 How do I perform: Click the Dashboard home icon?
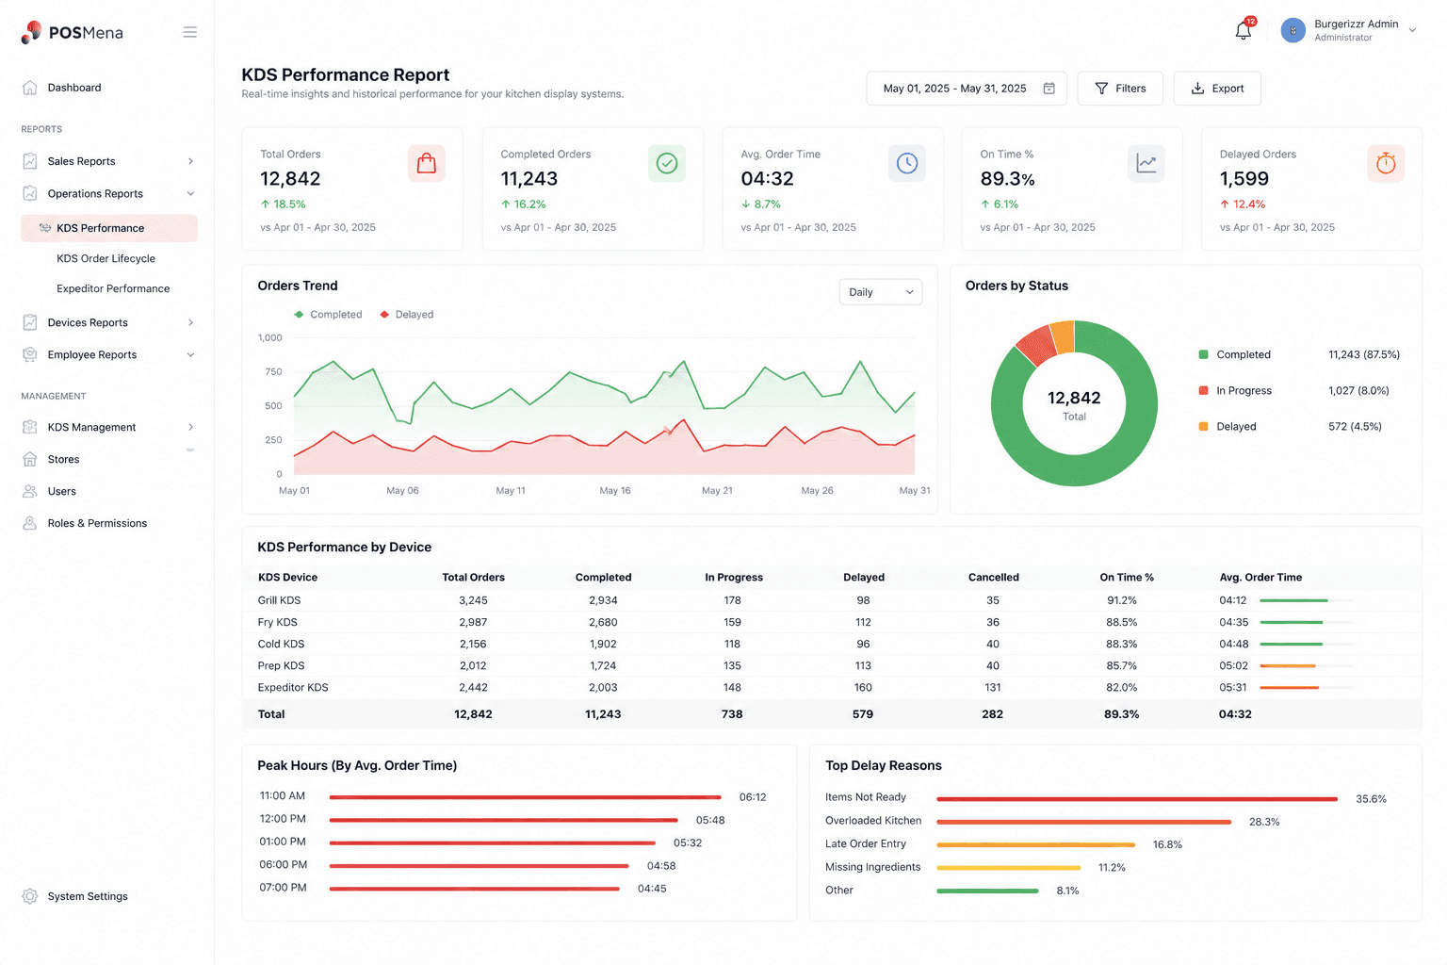click(30, 88)
